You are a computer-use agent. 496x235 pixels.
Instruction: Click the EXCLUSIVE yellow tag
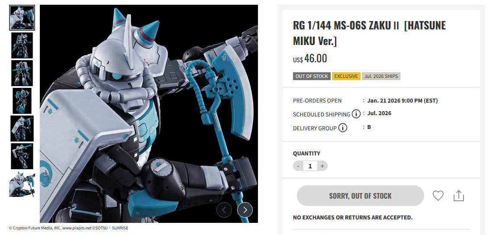pyautogui.click(x=346, y=76)
